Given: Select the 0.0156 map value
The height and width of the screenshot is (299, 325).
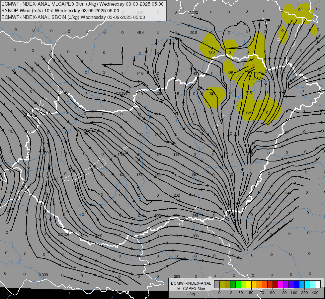Looking at the screenshot, I should click(122, 93).
